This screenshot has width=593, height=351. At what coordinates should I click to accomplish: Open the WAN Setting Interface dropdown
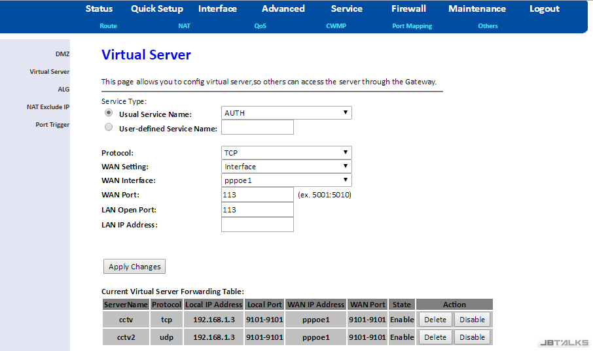[x=286, y=167]
